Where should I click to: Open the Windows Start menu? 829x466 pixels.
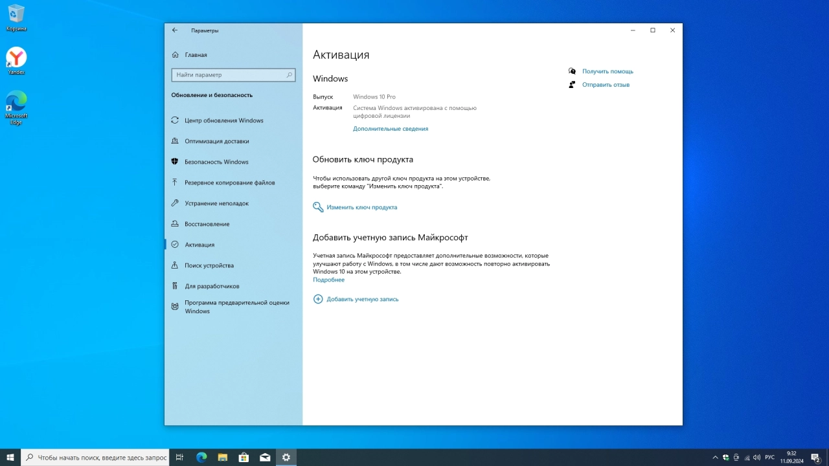pos(10,457)
